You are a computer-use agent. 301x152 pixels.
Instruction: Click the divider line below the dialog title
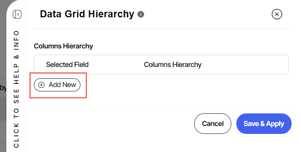pyautogui.click(x=161, y=29)
